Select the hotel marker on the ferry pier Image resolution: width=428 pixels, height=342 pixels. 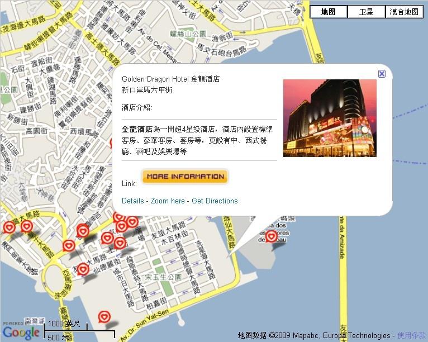[x=272, y=236]
